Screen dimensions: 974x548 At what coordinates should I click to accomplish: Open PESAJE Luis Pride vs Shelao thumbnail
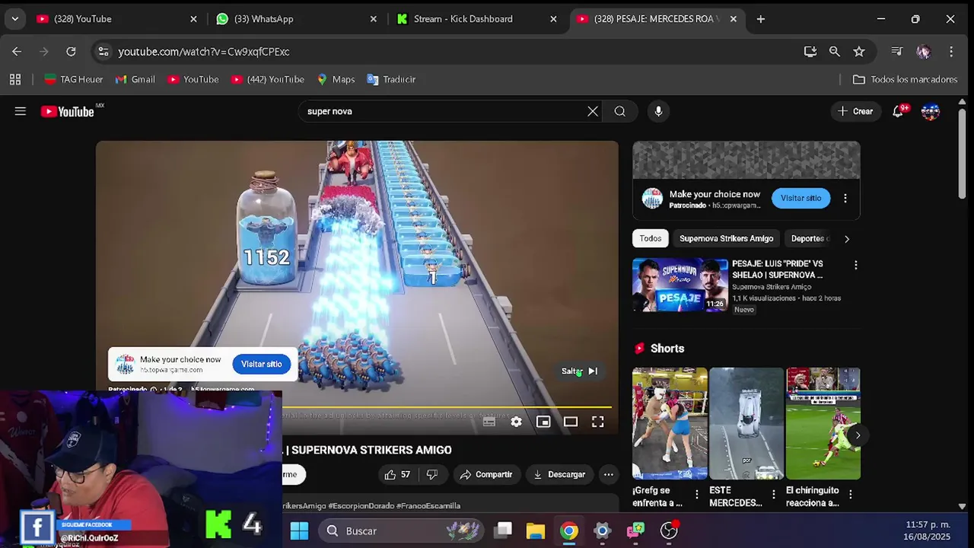point(680,285)
